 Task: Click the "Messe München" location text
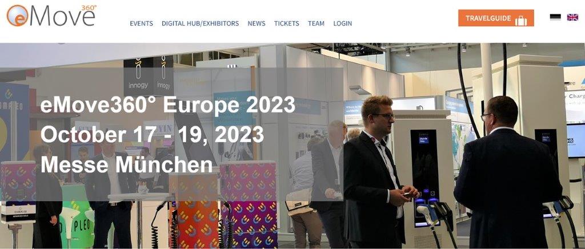[x=126, y=164]
